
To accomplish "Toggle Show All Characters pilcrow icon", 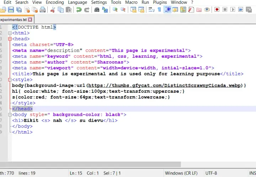I will point(159,10).
